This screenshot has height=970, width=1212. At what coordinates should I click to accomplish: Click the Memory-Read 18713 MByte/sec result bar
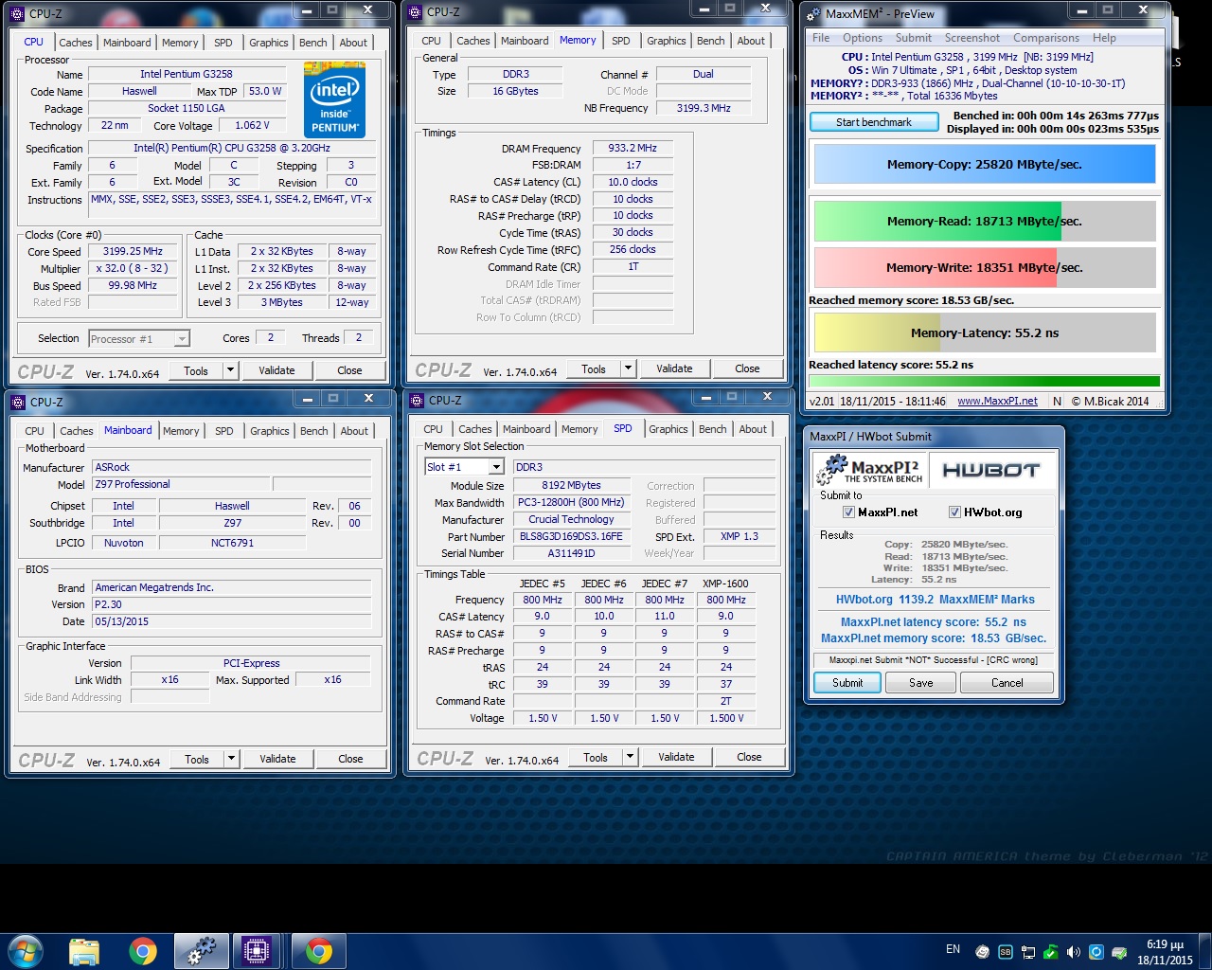[x=985, y=221]
